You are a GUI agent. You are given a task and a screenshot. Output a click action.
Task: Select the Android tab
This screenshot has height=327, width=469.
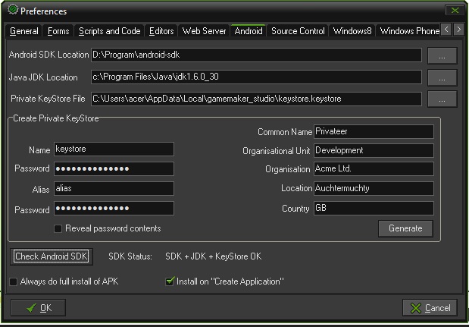click(249, 31)
